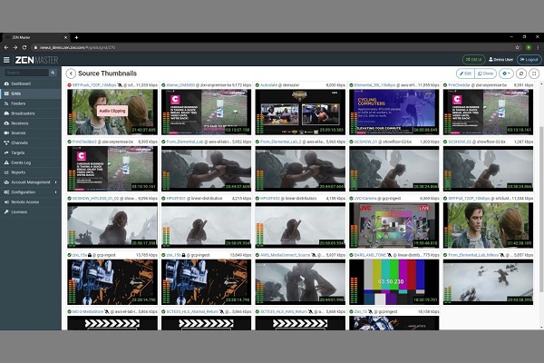The width and height of the screenshot is (544, 363).
Task: Click muted-bell icon beside AWS_MediaConnect_Source
Action: (x=314, y=255)
